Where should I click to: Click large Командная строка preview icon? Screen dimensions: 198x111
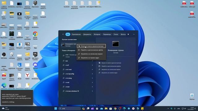[x=115, y=44]
